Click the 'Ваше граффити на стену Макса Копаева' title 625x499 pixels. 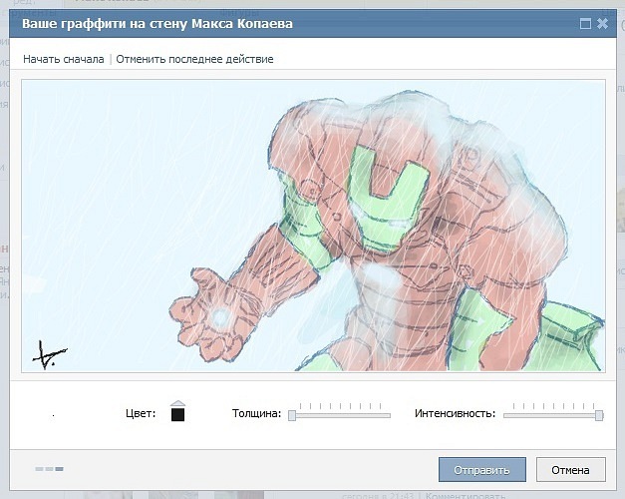[157, 24]
